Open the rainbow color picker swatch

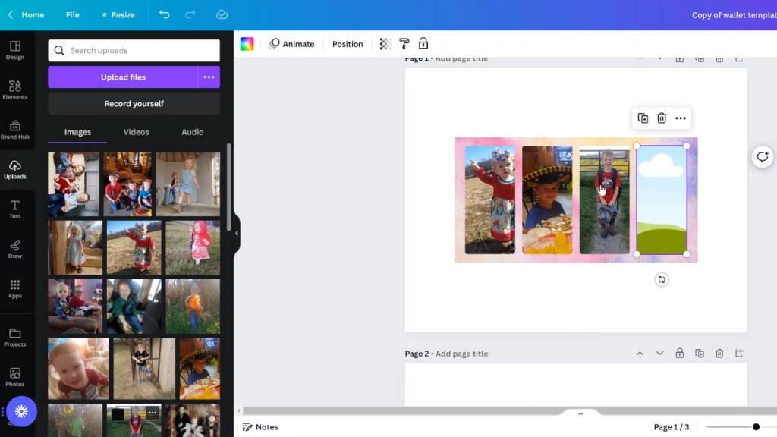247,44
